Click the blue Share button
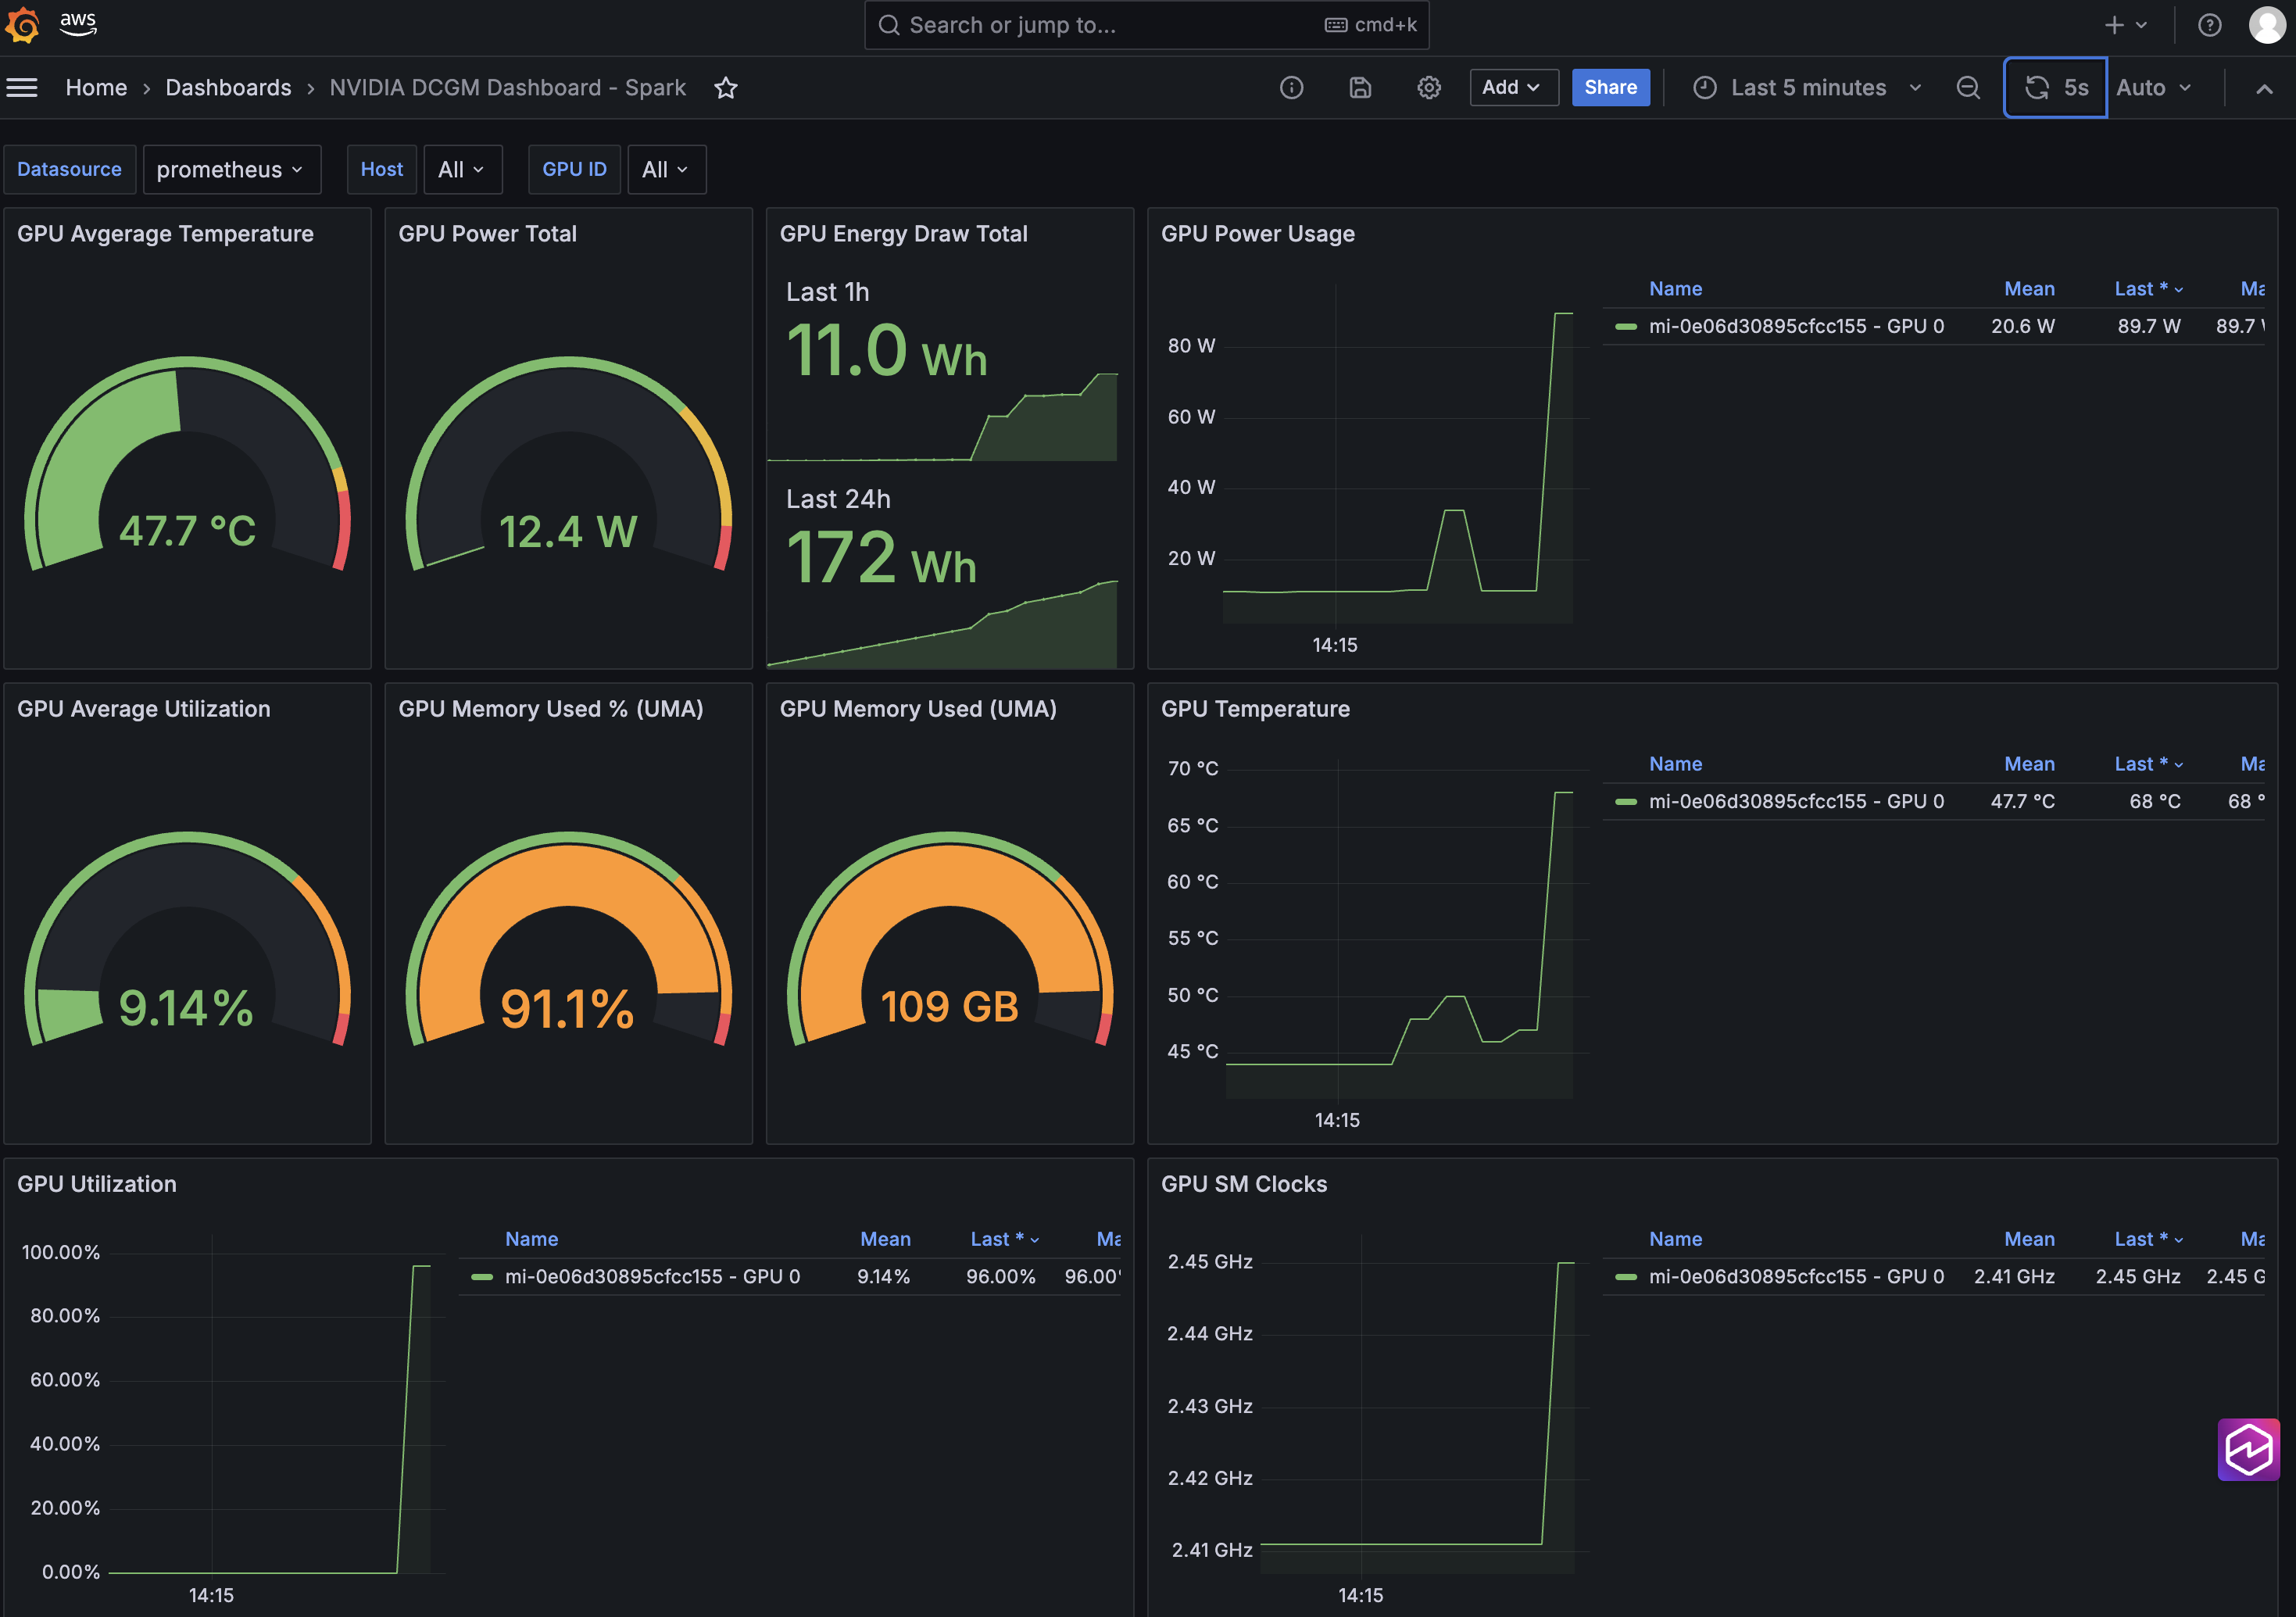 [1610, 88]
